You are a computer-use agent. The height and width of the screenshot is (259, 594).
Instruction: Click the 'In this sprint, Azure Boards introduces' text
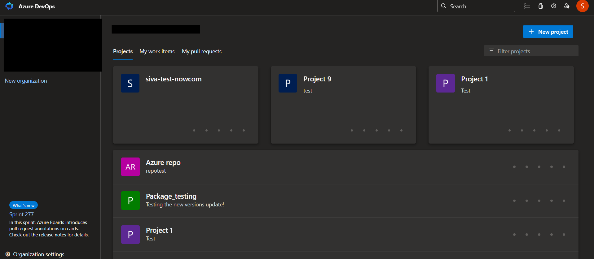tap(48, 222)
